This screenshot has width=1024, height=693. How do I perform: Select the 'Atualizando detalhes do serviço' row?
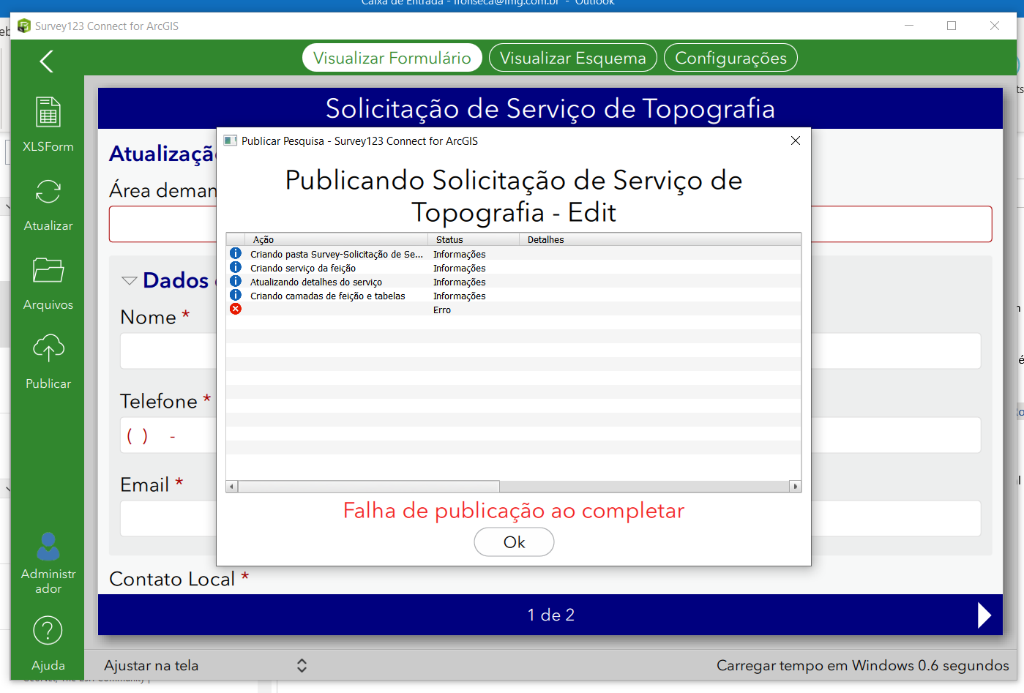(x=514, y=282)
